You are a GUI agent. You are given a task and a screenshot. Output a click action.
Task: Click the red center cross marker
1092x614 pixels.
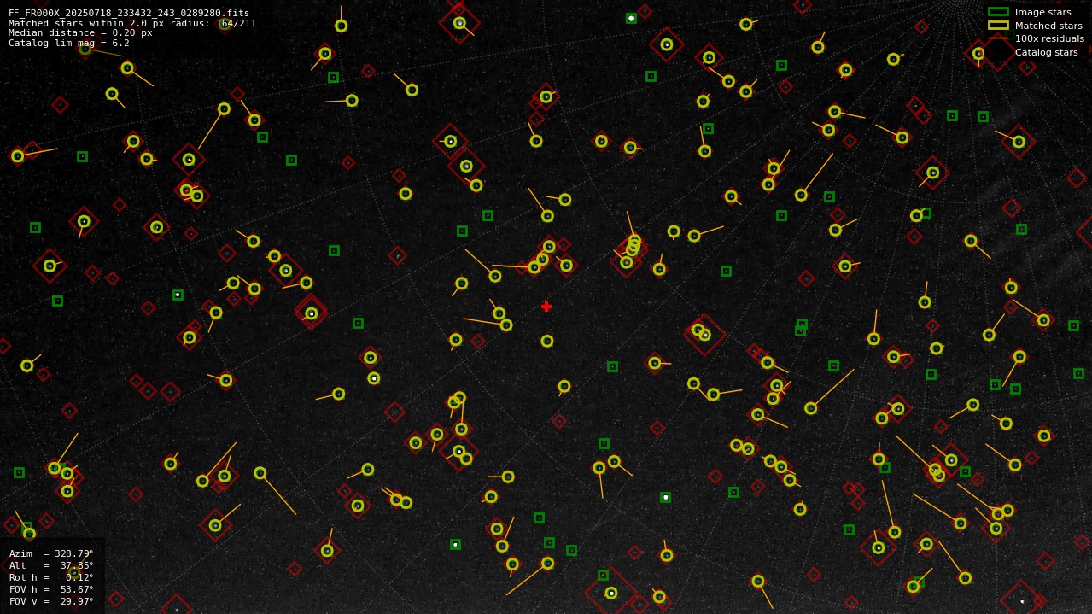tap(546, 307)
